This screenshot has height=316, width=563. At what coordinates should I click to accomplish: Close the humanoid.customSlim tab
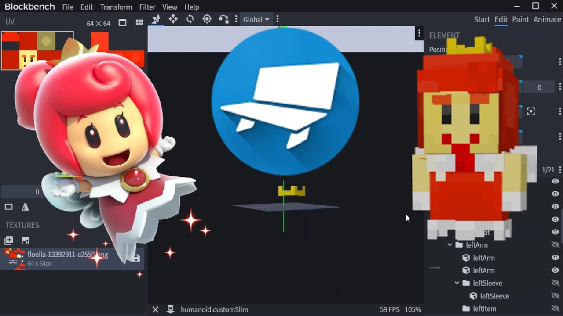(x=155, y=309)
